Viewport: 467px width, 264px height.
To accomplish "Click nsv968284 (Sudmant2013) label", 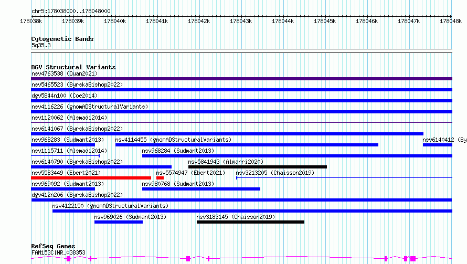I will [178, 151].
